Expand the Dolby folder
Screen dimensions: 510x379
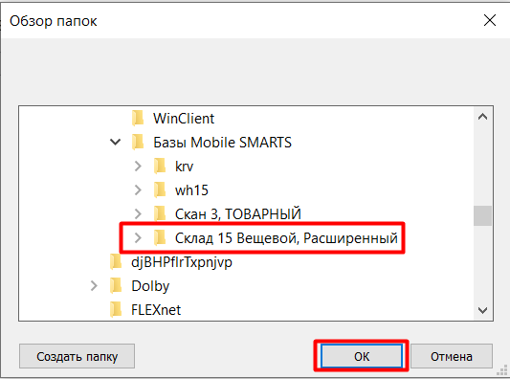coord(94,285)
